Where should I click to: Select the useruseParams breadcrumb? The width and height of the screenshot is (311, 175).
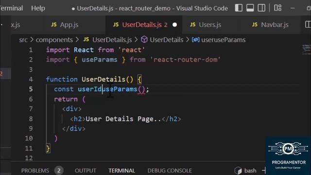click(224, 40)
